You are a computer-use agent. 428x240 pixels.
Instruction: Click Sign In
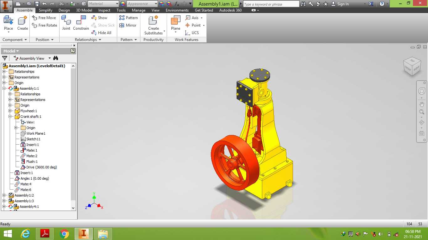[340, 4]
